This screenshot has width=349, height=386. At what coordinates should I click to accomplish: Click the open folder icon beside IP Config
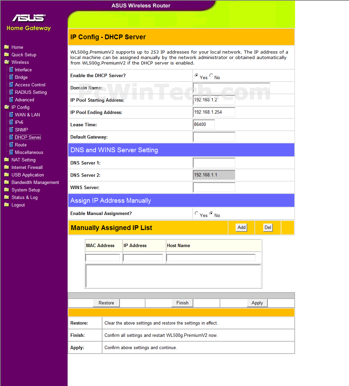pos(6,107)
